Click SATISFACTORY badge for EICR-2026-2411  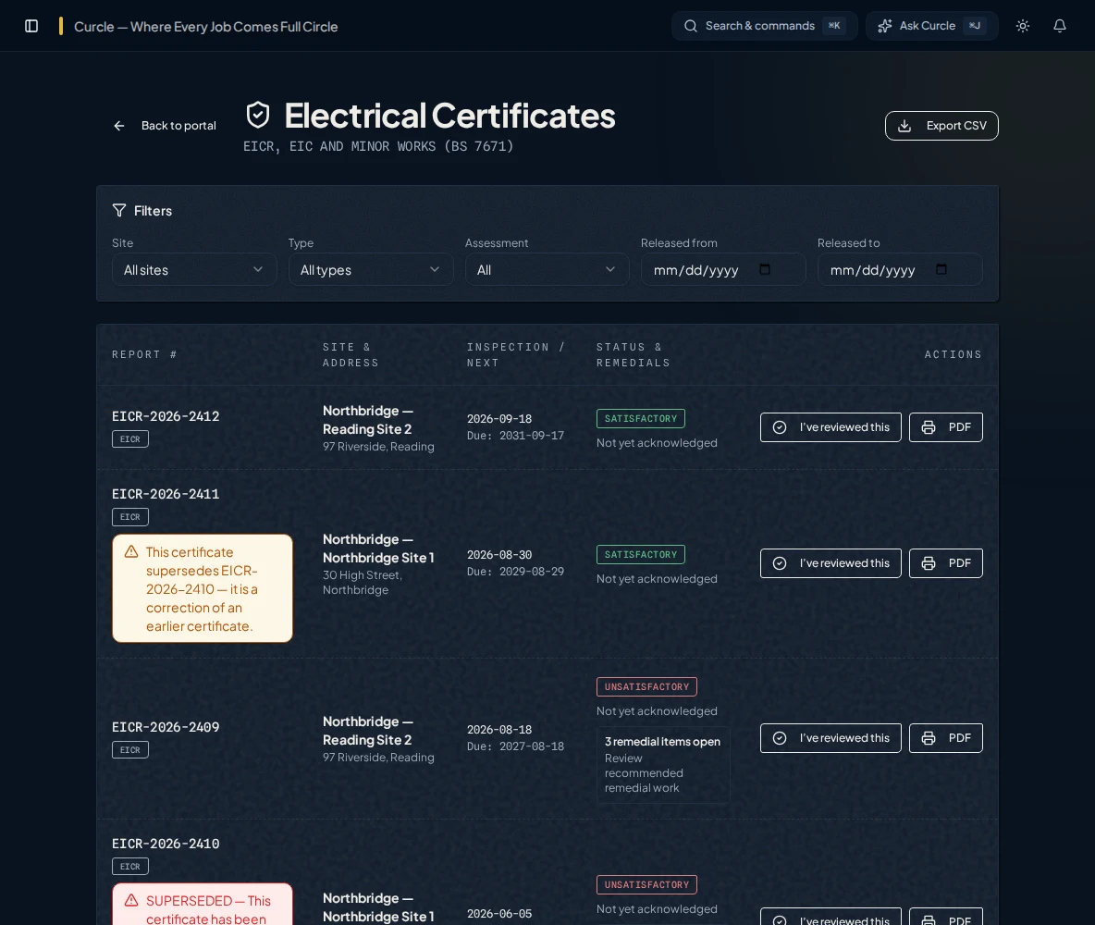[640, 555]
